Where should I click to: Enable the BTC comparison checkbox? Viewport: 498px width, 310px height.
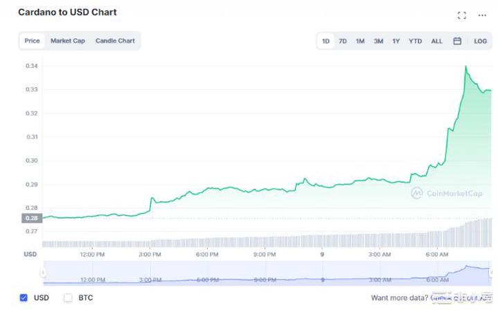coord(68,298)
